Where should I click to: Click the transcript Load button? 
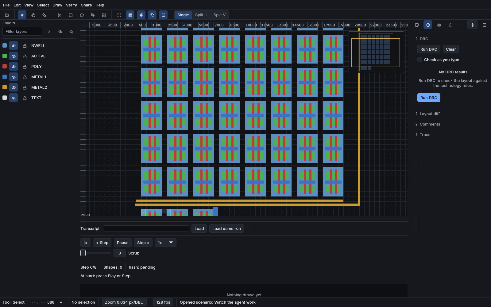[199, 228]
